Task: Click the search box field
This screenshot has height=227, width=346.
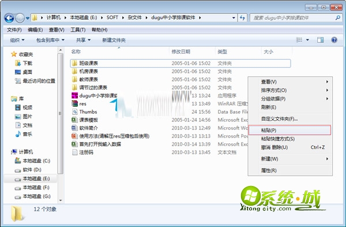Action: coord(296,18)
